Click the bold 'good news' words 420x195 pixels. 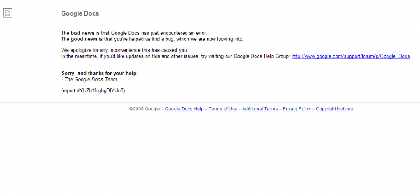(x=84, y=39)
